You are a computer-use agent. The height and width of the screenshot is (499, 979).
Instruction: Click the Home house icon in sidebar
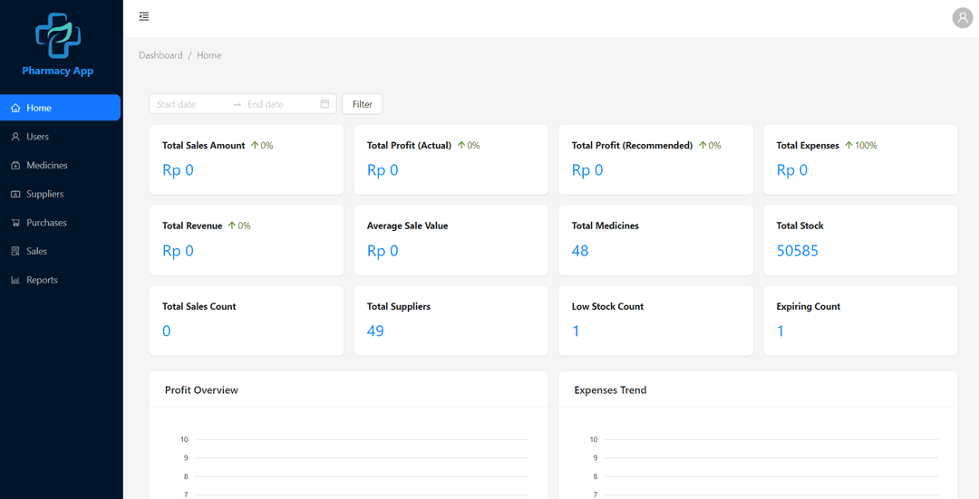(x=15, y=108)
